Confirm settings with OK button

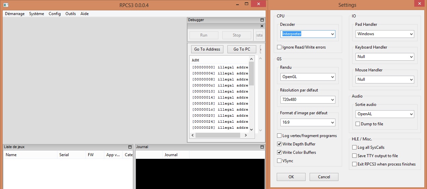pos(291,177)
